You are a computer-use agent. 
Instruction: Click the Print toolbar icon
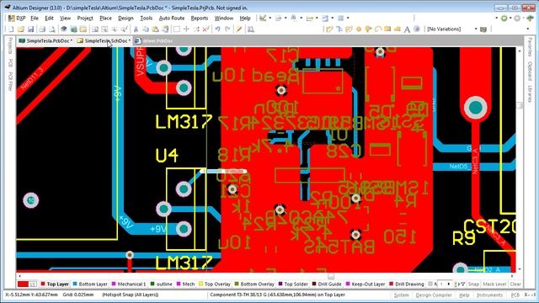pos(42,29)
